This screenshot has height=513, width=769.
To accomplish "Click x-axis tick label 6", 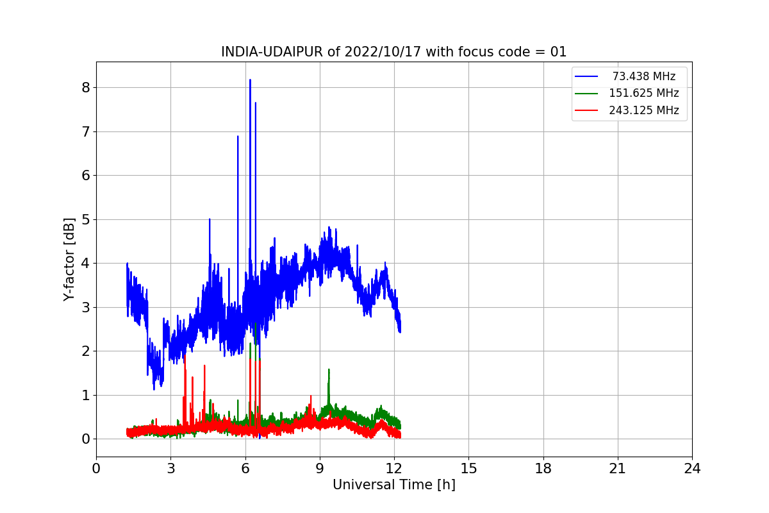I will point(245,468).
